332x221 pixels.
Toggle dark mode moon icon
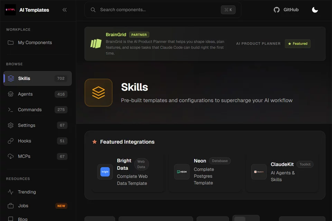[x=315, y=10]
